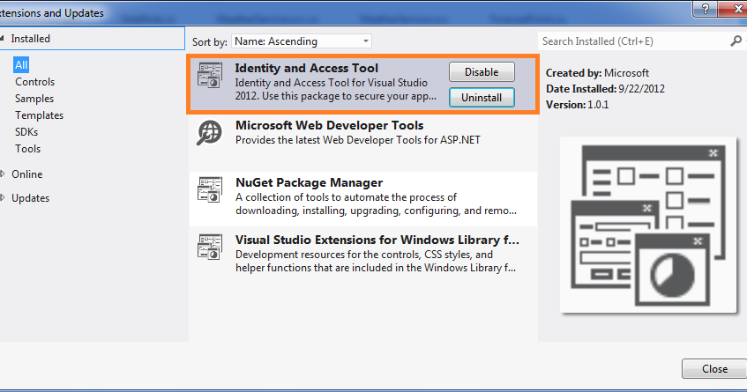This screenshot has height=392, width=747.
Task: Close the Extensions and Updates dialog
Action: tap(714, 369)
